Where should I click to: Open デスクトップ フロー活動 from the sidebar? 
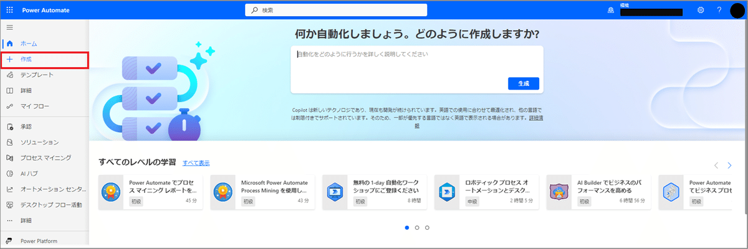(x=51, y=205)
